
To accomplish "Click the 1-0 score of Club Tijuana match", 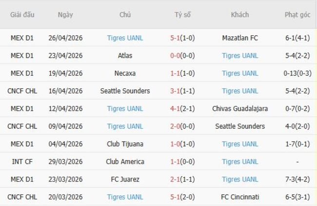I will tap(182, 144).
